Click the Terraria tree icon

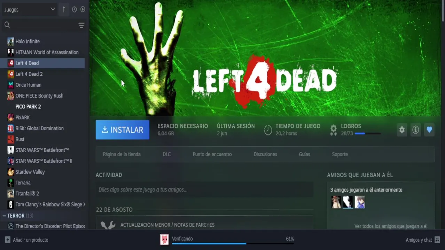click(x=11, y=183)
